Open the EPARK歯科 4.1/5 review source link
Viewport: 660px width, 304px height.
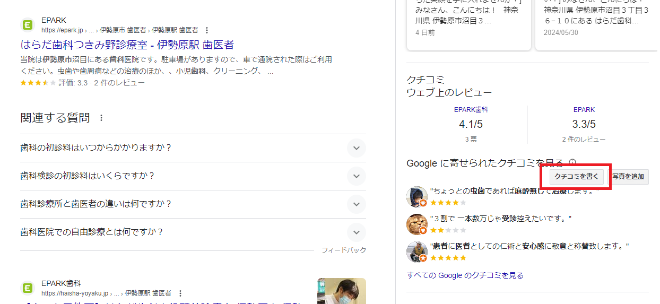tap(471, 110)
